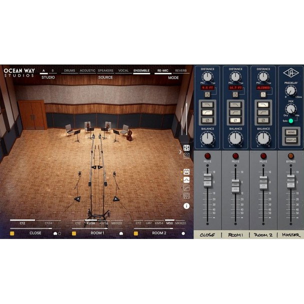Click the Room 1 mic pattern icon
This screenshot has height=304, width=304.
click(121, 233)
